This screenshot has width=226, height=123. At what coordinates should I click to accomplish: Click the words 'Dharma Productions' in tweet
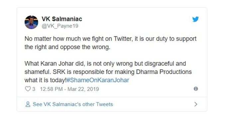pos(164,72)
